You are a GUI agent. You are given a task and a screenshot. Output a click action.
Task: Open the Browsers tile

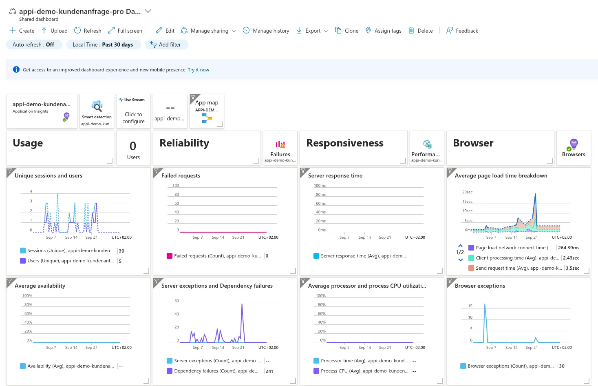pos(574,148)
